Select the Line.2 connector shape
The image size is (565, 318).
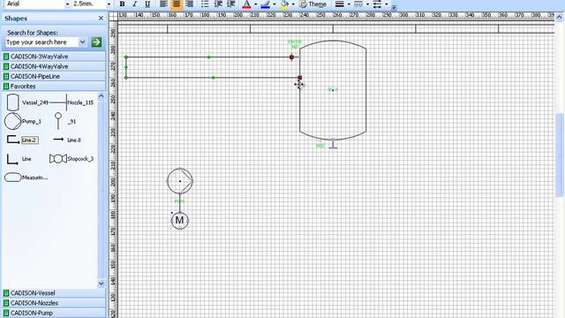22,140
